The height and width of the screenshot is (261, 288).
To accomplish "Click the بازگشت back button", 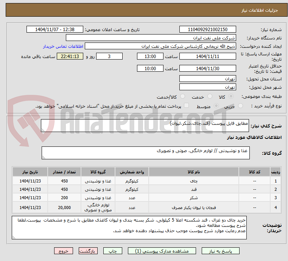I will pos(88,251).
